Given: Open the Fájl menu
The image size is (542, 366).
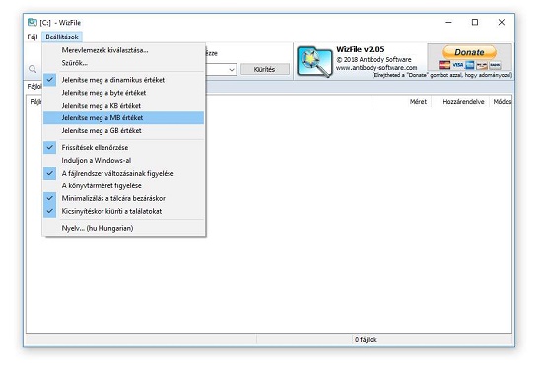Looking at the screenshot, I should point(33,37).
